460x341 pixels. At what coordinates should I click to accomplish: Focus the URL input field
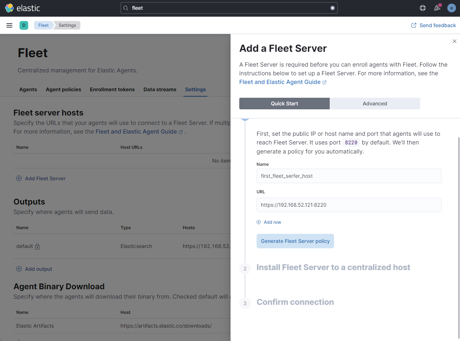tap(349, 205)
